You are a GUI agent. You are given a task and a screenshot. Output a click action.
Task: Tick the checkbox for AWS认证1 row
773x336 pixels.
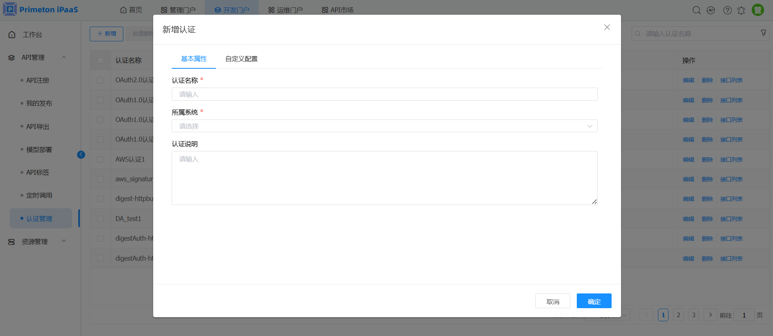tap(100, 159)
